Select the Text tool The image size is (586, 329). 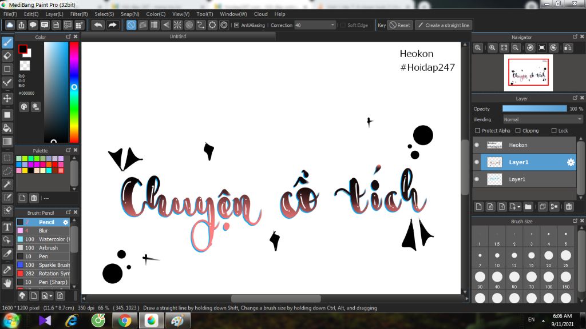click(7, 227)
